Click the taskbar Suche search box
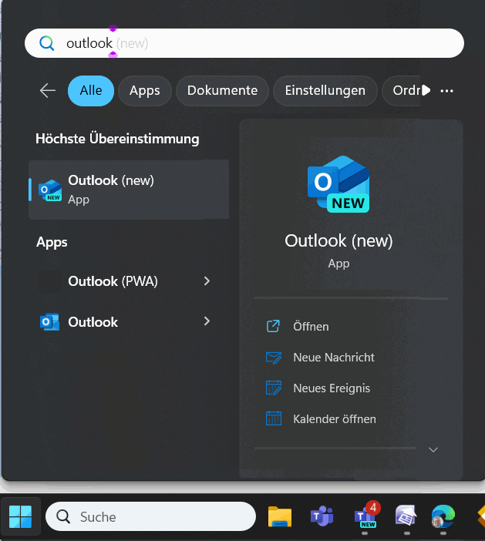The image size is (485, 541). [150, 517]
